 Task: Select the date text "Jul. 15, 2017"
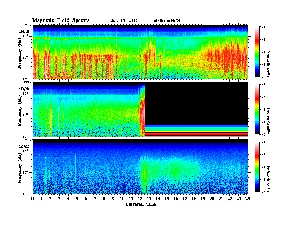[x=124, y=21]
